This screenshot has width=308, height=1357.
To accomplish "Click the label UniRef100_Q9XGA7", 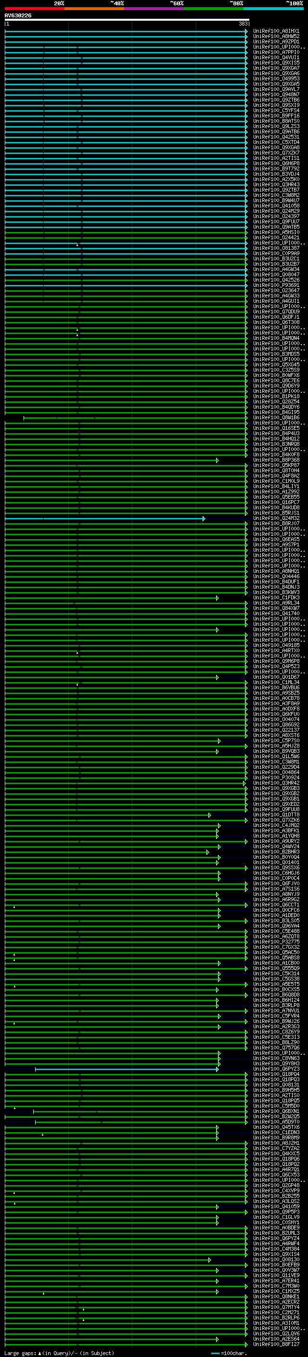I will pyautogui.click(x=276, y=68).
